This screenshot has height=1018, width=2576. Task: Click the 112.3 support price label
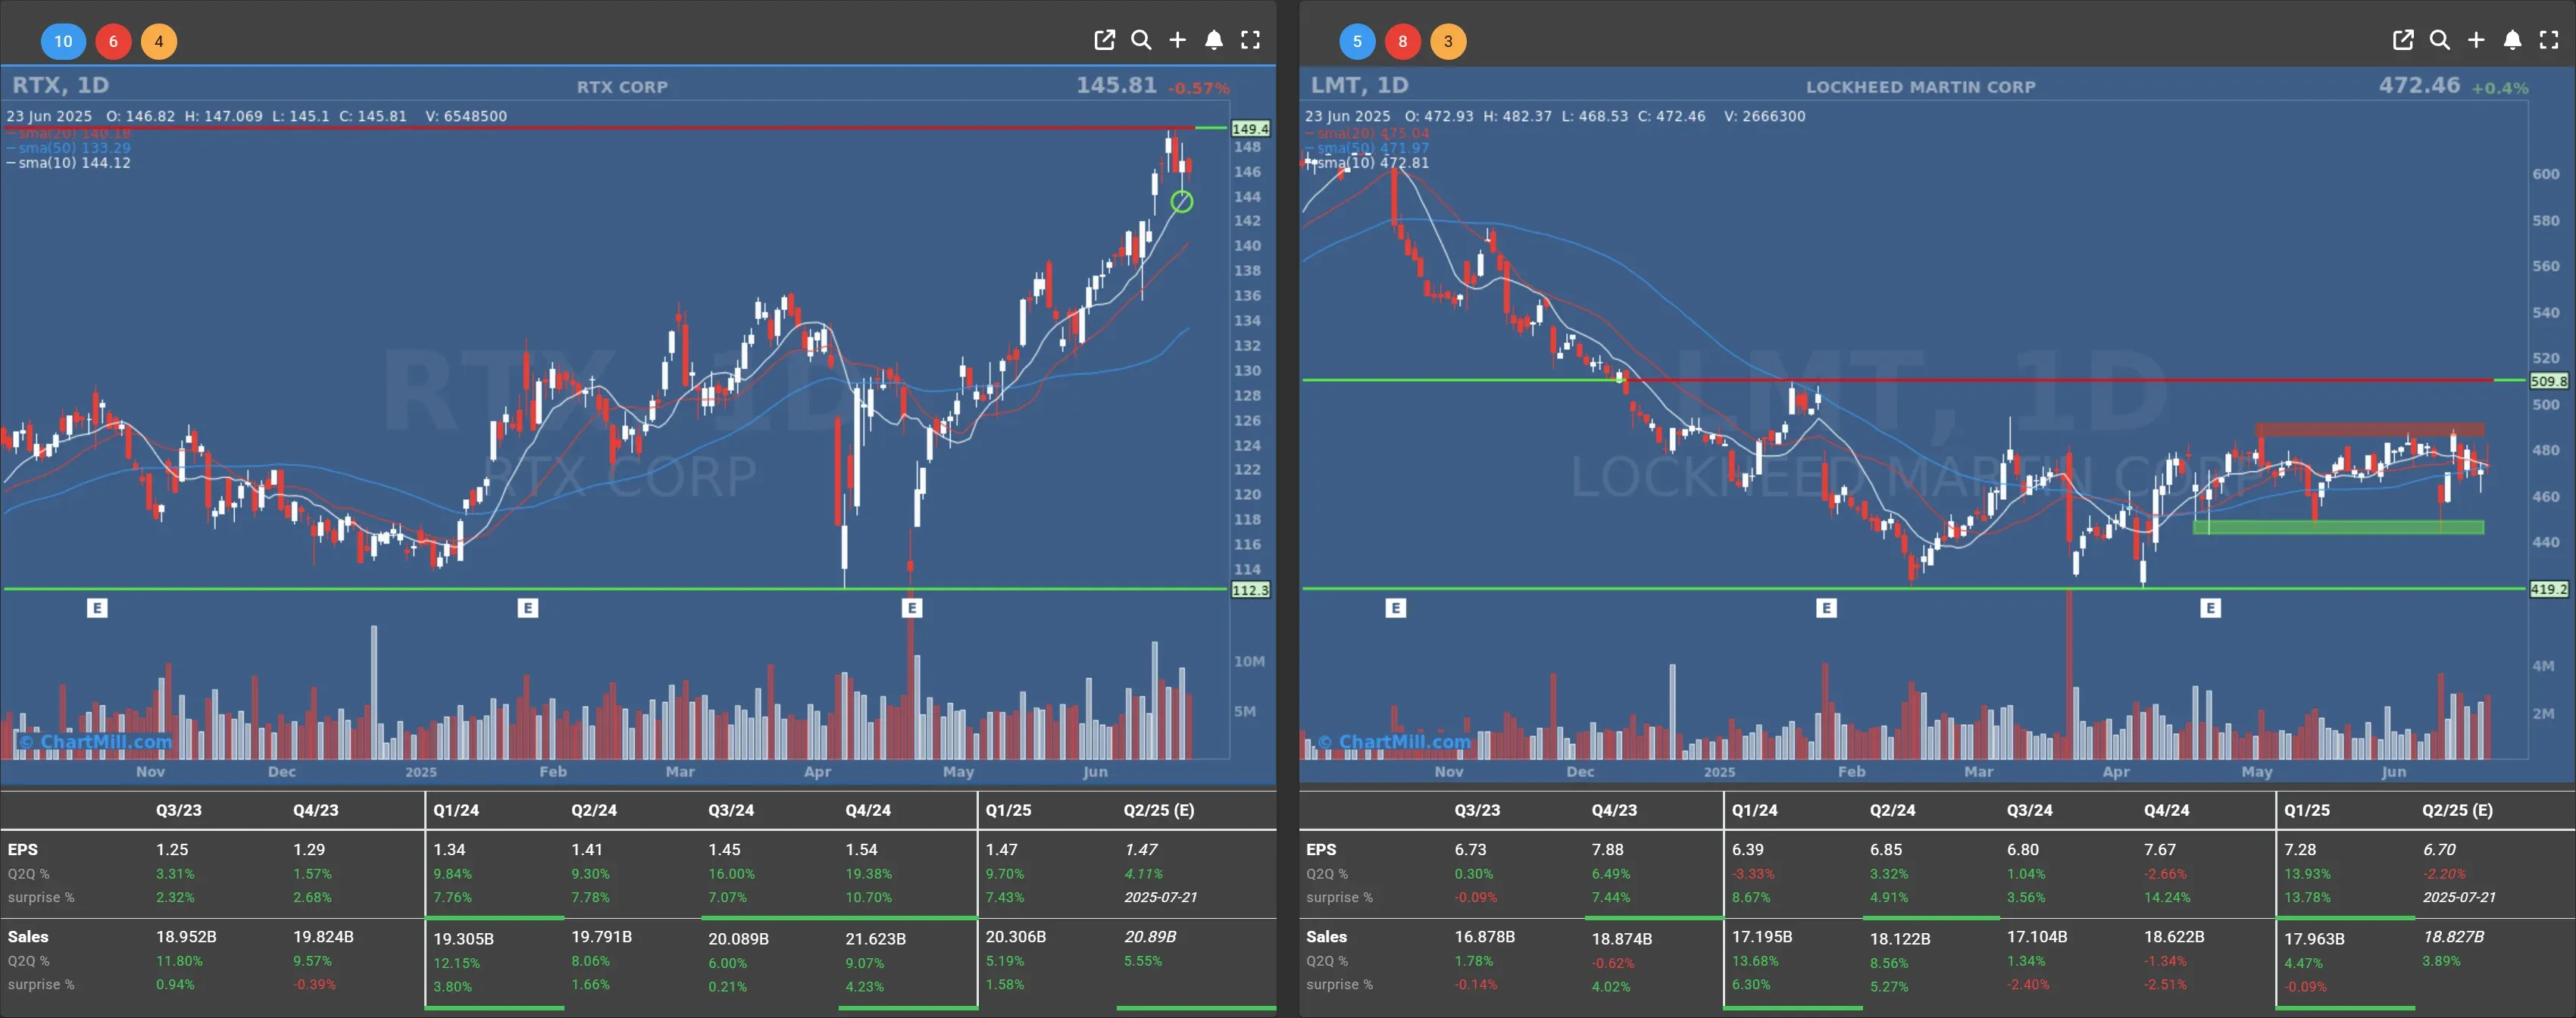coord(1250,590)
